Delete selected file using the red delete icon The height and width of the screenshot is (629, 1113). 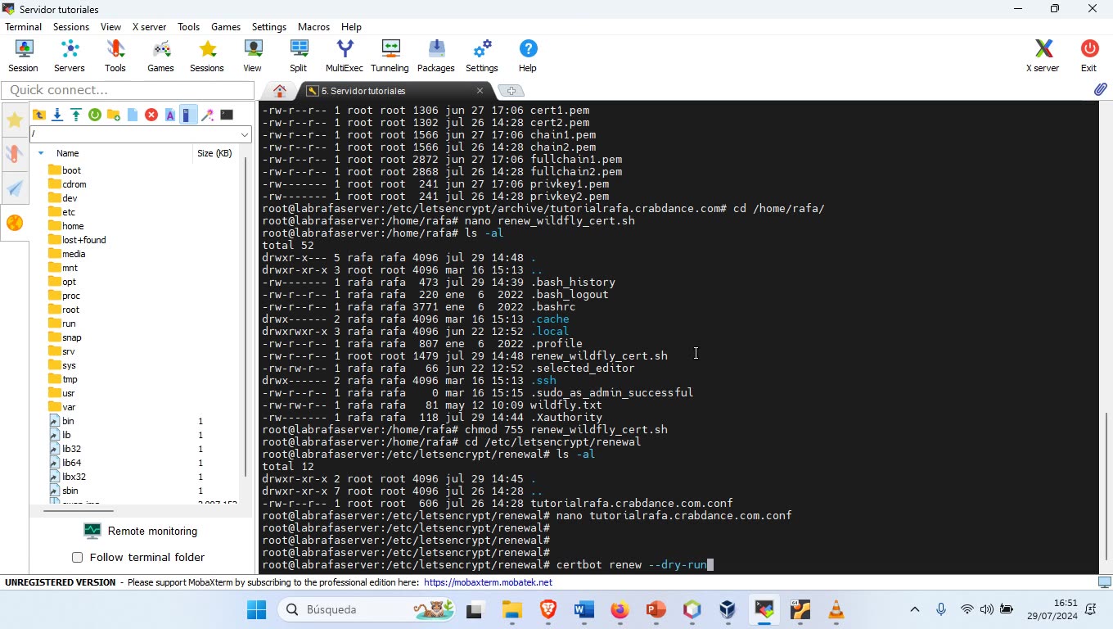(151, 115)
